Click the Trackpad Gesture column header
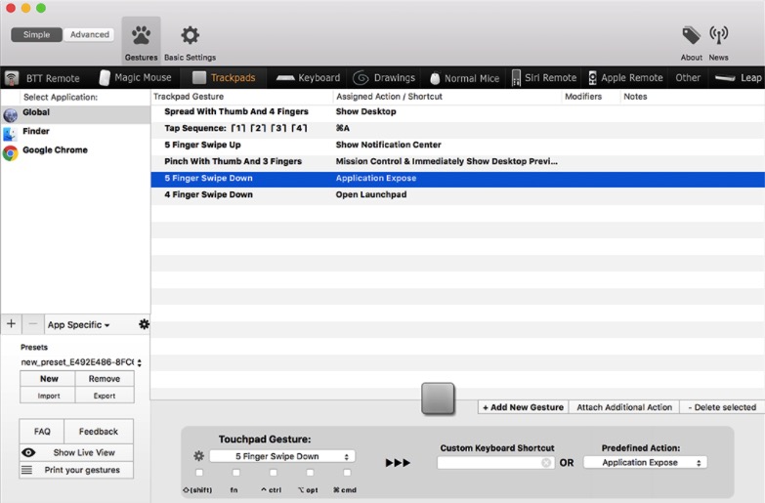This screenshot has width=765, height=503. click(x=242, y=97)
